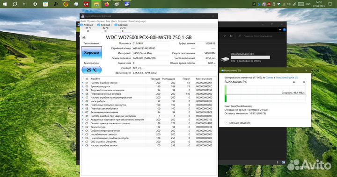This screenshot has width=337, height=177.
Task: Click the copy progress speed graph
Action: [x=265, y=94]
